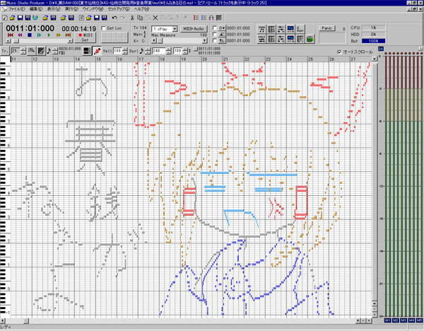This screenshot has height=331, width=424.
Task: Open the 1 xPlay dropdown
Action: coord(175,29)
